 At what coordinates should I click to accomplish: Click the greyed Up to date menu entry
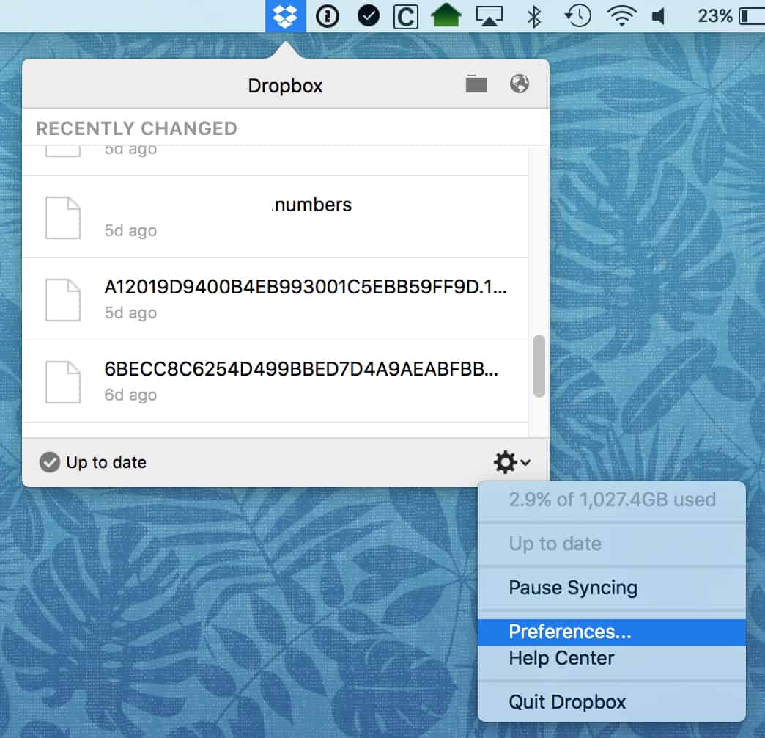point(612,544)
